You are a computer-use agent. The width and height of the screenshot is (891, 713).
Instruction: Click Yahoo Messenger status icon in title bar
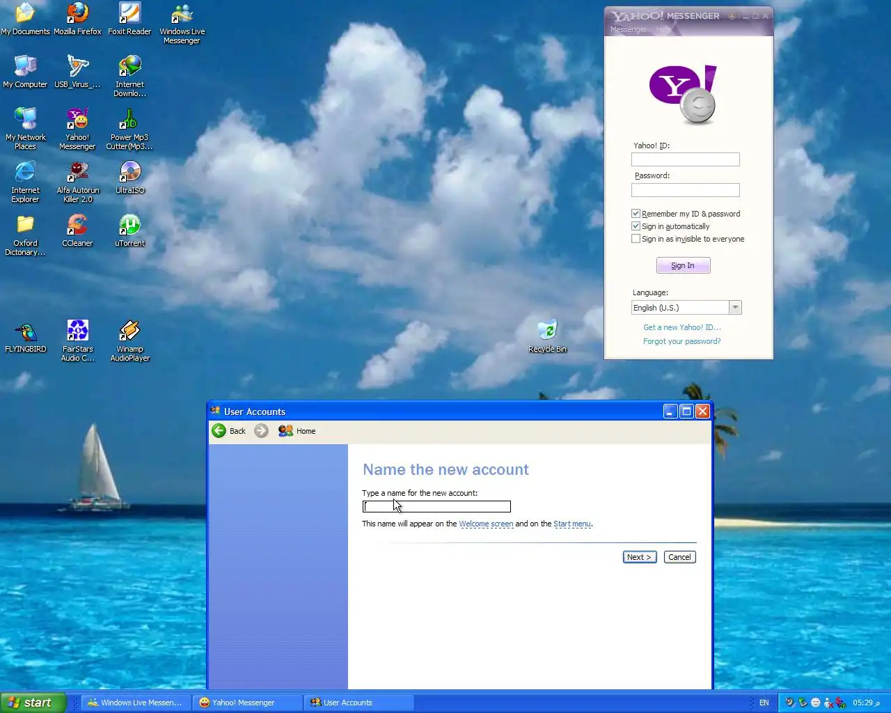coord(732,15)
